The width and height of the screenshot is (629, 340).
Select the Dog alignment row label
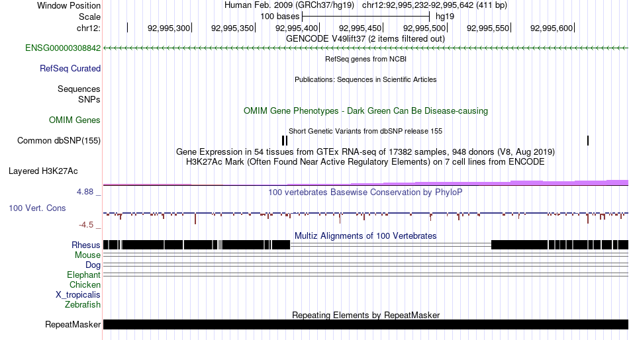(x=93, y=265)
